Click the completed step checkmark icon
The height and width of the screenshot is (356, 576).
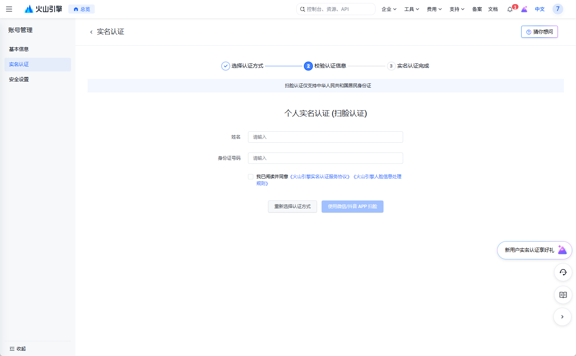tap(225, 66)
